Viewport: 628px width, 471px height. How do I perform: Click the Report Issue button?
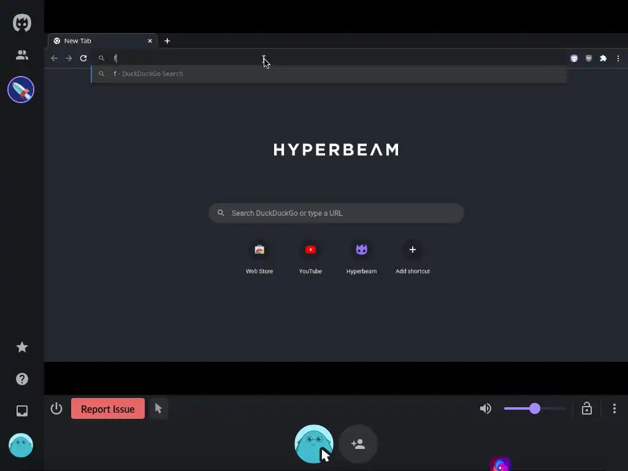click(x=108, y=408)
